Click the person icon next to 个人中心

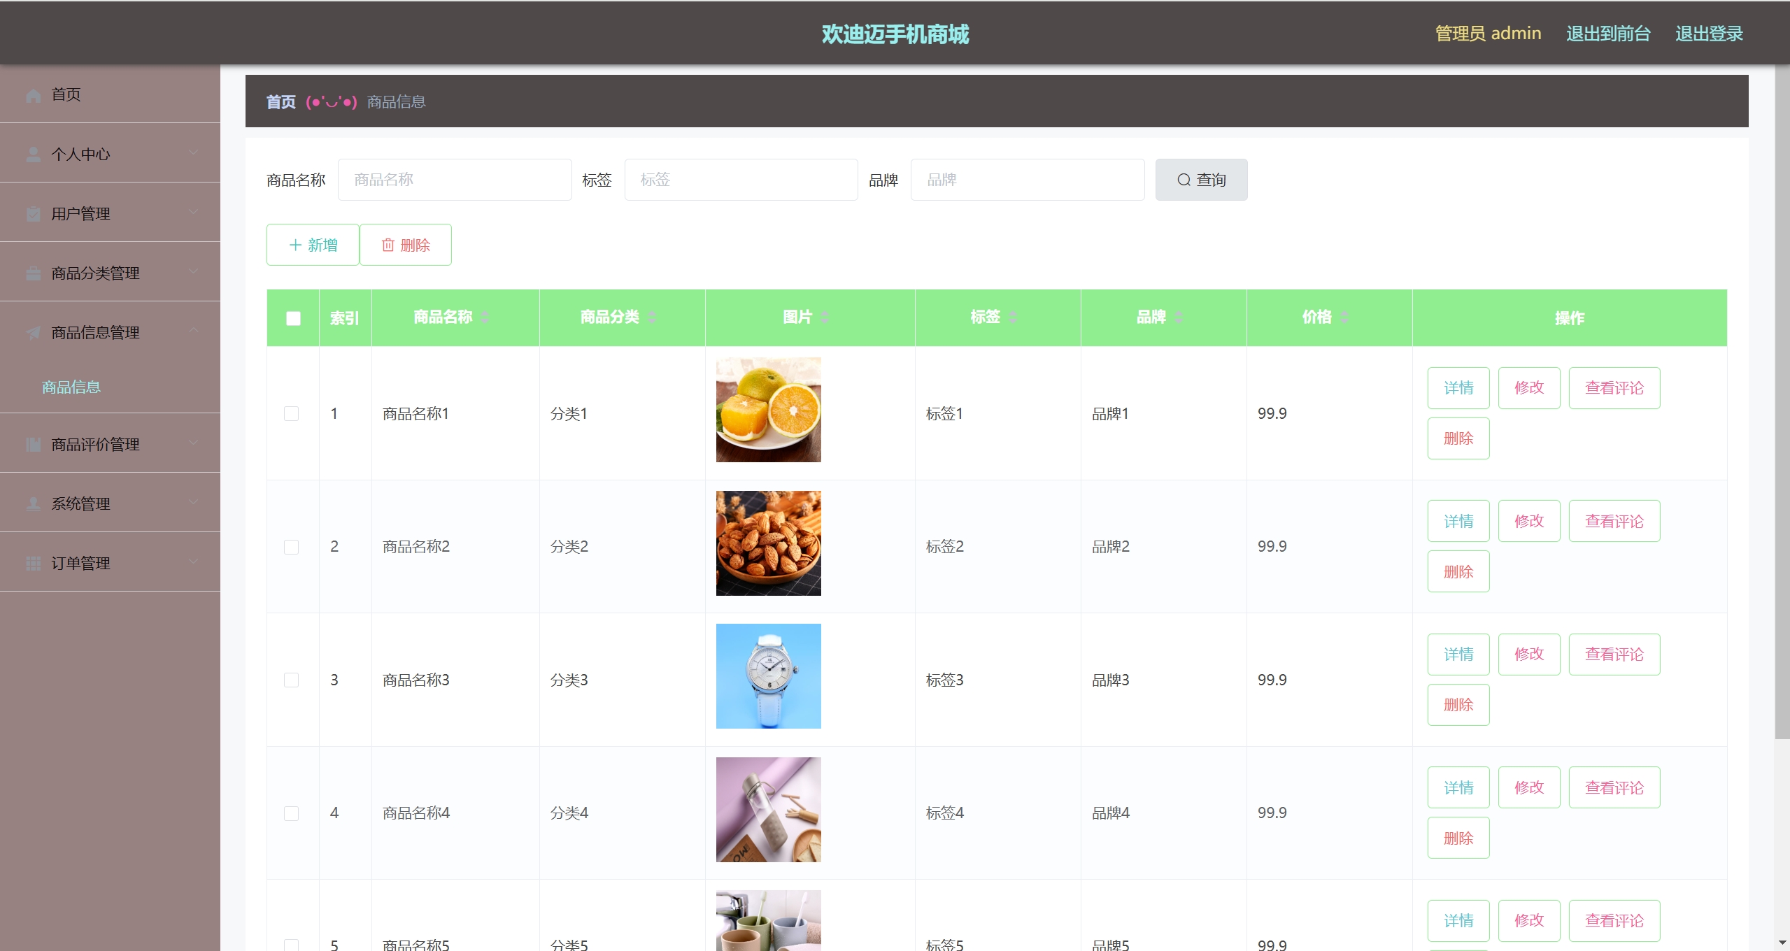coord(33,155)
